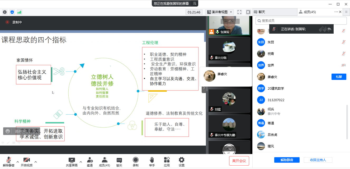Click the emoji reaction smiley icon
This screenshot has width=350, height=169.
click(8, 131)
